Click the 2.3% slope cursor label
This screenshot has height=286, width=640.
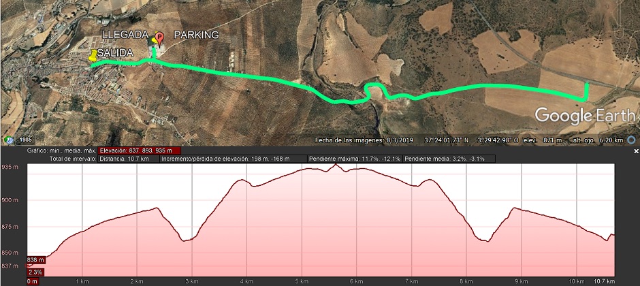tap(36, 272)
